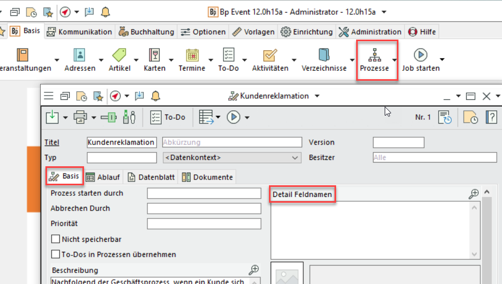Enable the Nicht speicherbar checkbox

[x=55, y=239]
